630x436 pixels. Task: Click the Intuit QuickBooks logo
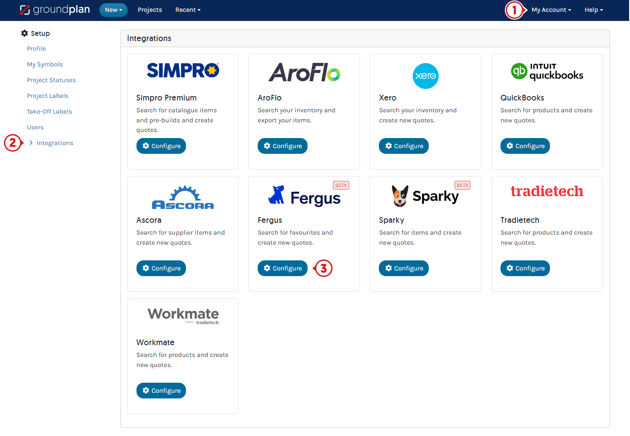pos(547,71)
